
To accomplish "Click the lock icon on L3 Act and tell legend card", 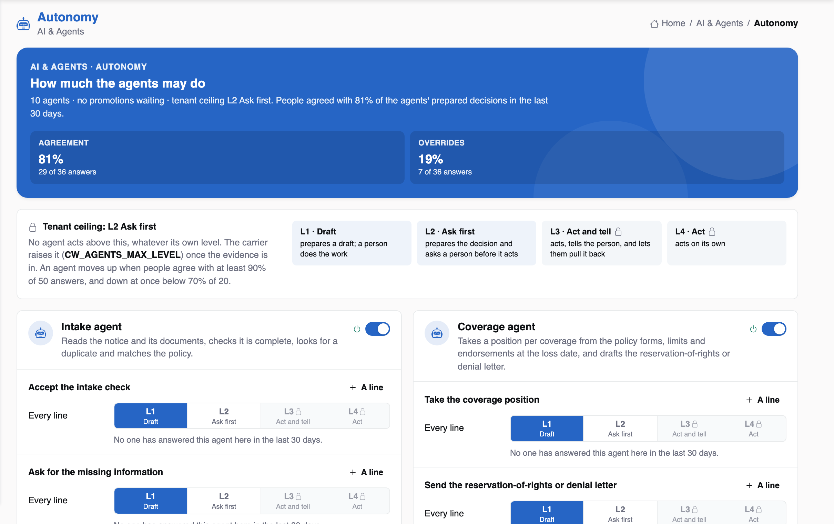I will tap(618, 232).
